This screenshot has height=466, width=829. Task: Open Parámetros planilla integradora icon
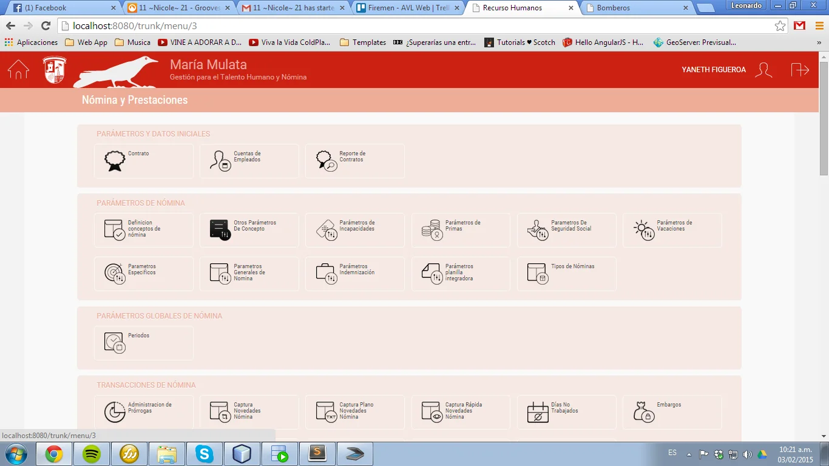432,274
